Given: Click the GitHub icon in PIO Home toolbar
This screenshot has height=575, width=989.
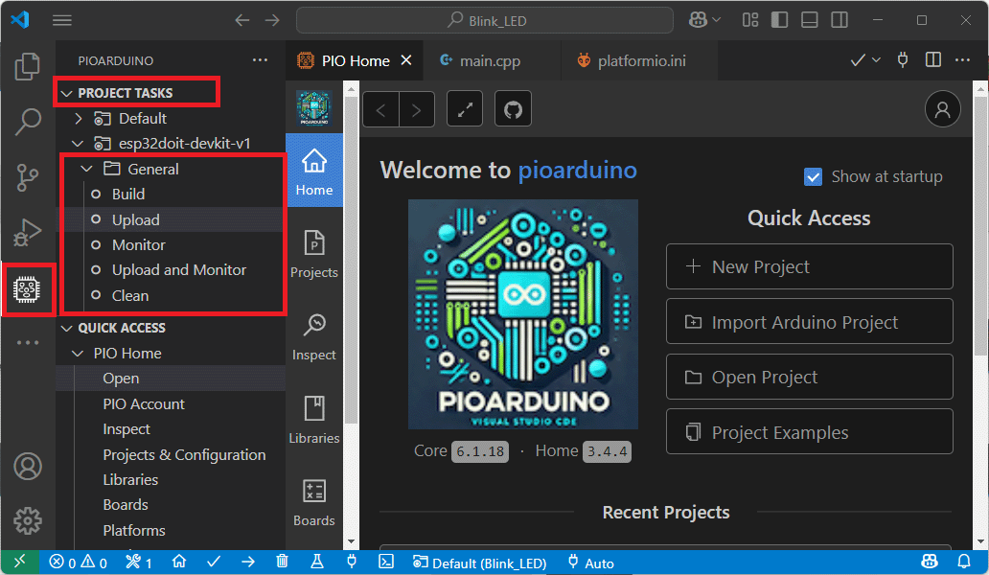Looking at the screenshot, I should pyautogui.click(x=513, y=109).
